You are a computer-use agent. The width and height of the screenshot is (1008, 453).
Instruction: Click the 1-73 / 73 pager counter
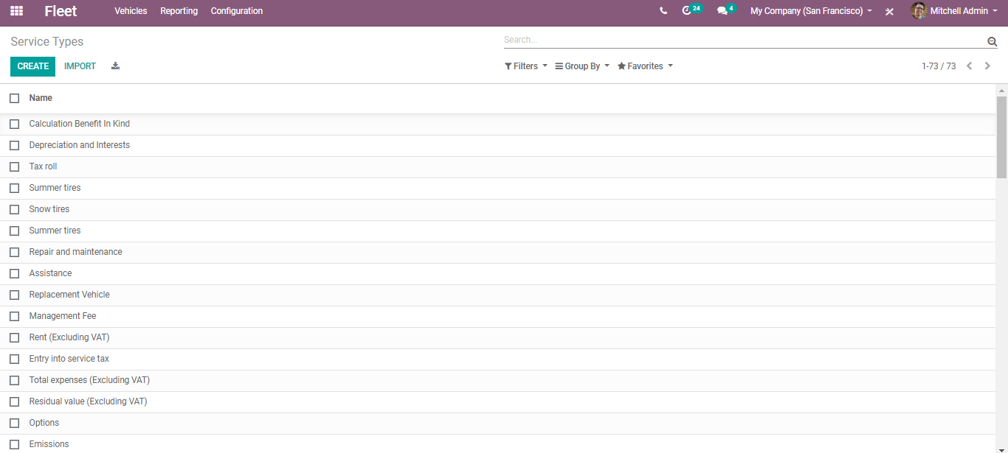[939, 66]
